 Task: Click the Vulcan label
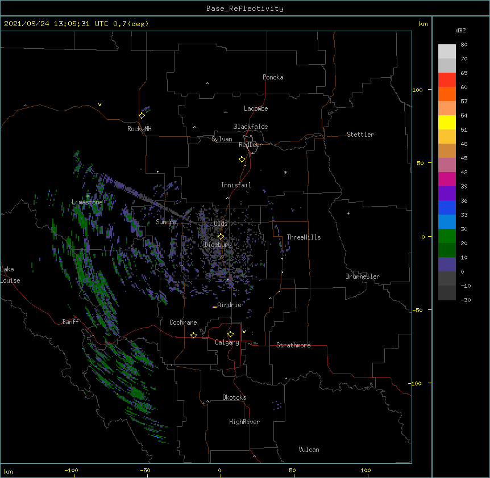309,450
